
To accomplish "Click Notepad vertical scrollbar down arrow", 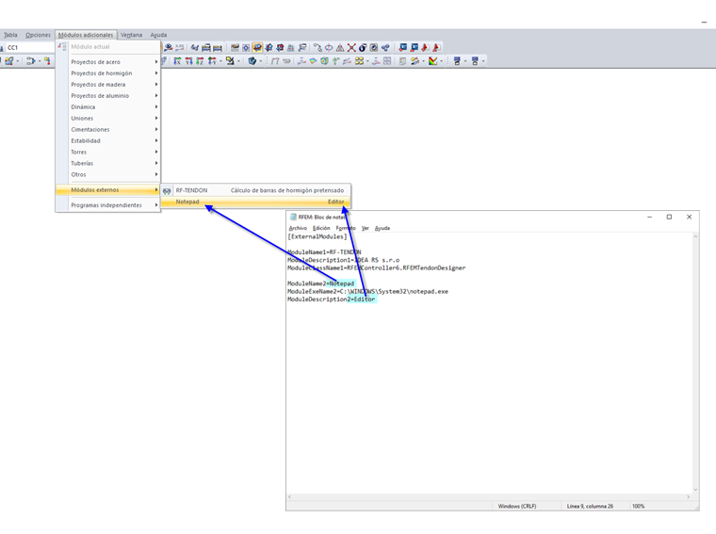I will [x=695, y=490].
